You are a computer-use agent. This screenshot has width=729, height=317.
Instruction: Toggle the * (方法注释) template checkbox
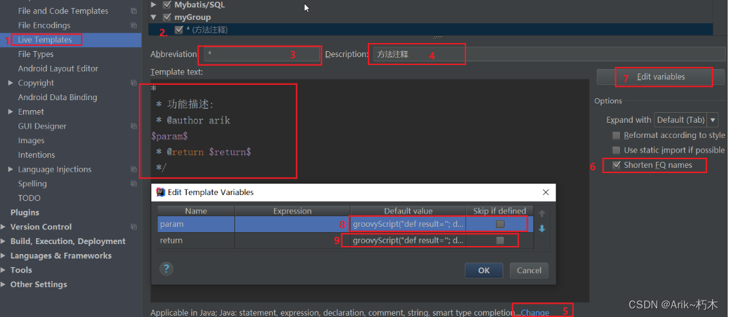[x=179, y=30]
